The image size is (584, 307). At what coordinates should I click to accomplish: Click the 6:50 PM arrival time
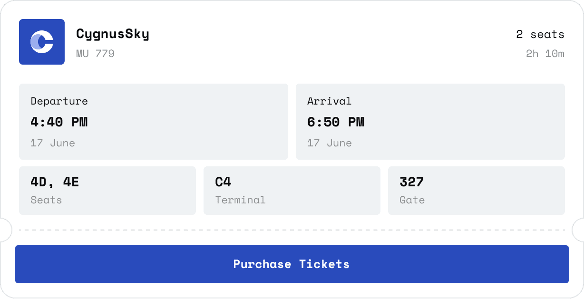(x=336, y=122)
